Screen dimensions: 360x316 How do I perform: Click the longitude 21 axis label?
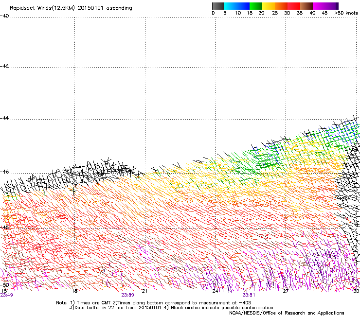pyautogui.click(x=144, y=291)
